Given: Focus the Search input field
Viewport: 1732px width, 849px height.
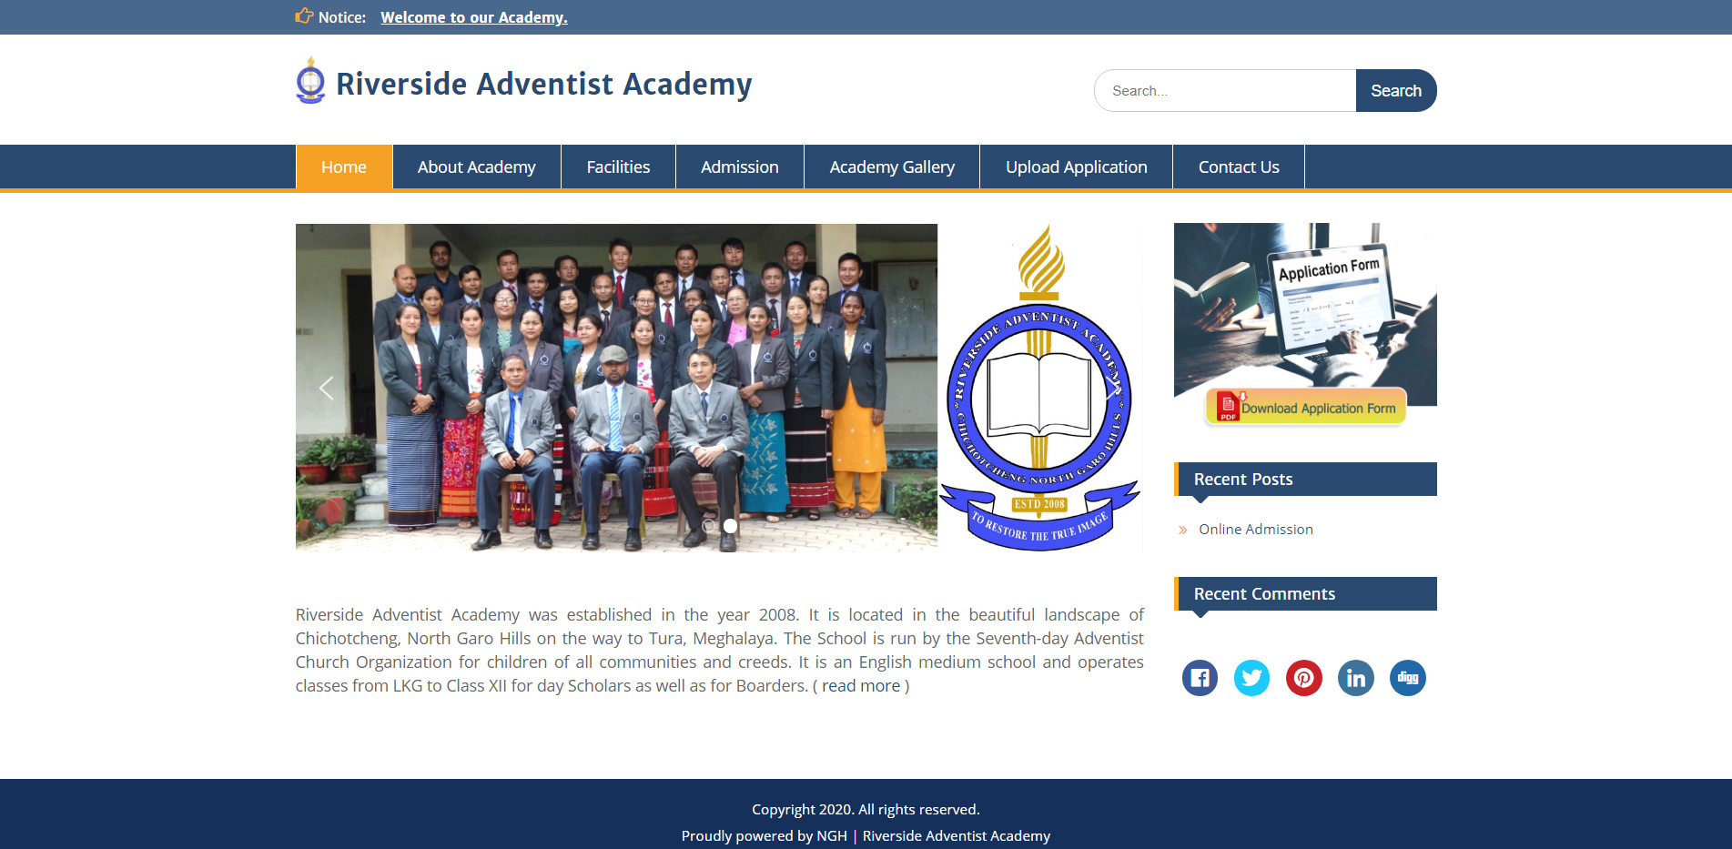Looking at the screenshot, I should click(1225, 91).
